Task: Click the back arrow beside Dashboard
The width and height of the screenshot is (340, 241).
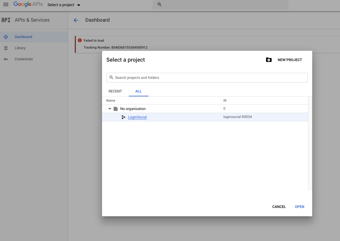Action: coord(76,20)
